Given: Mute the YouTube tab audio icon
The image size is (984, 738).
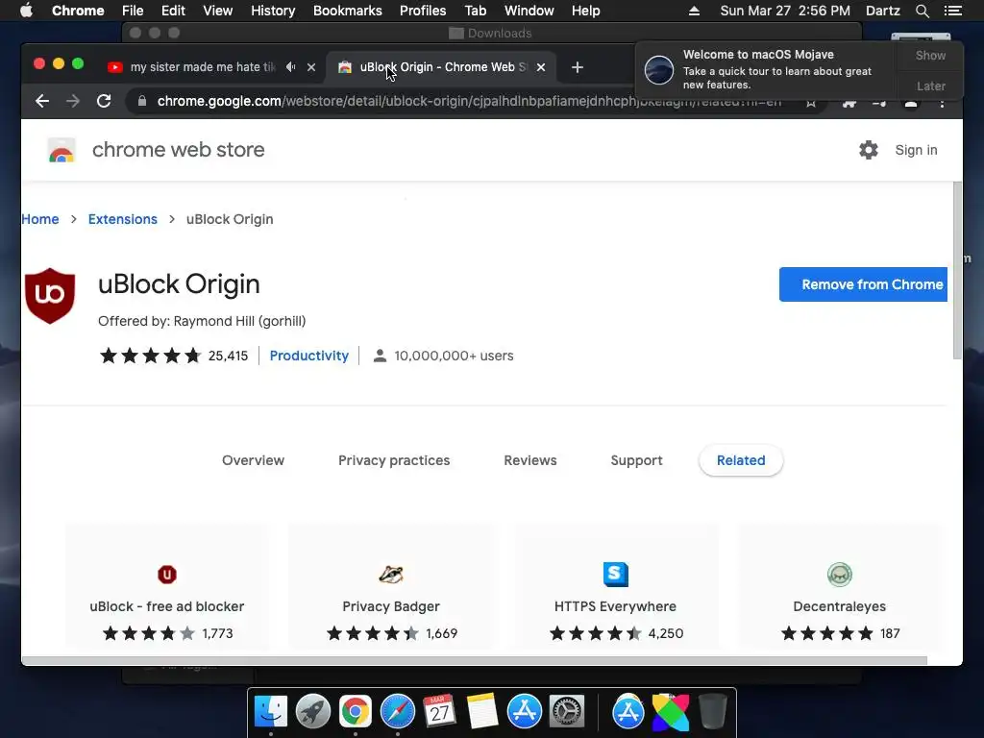Looking at the screenshot, I should [290, 66].
